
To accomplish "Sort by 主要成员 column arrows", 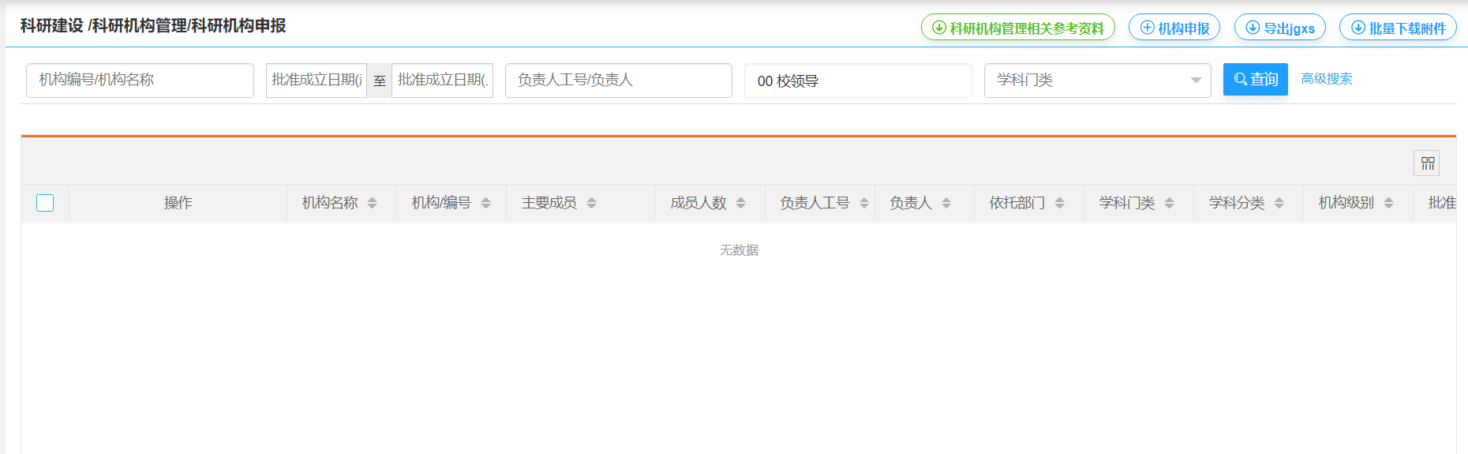I will click(591, 203).
